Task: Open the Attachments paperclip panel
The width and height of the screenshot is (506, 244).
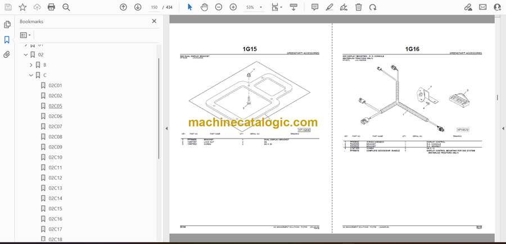Action: coord(7,54)
